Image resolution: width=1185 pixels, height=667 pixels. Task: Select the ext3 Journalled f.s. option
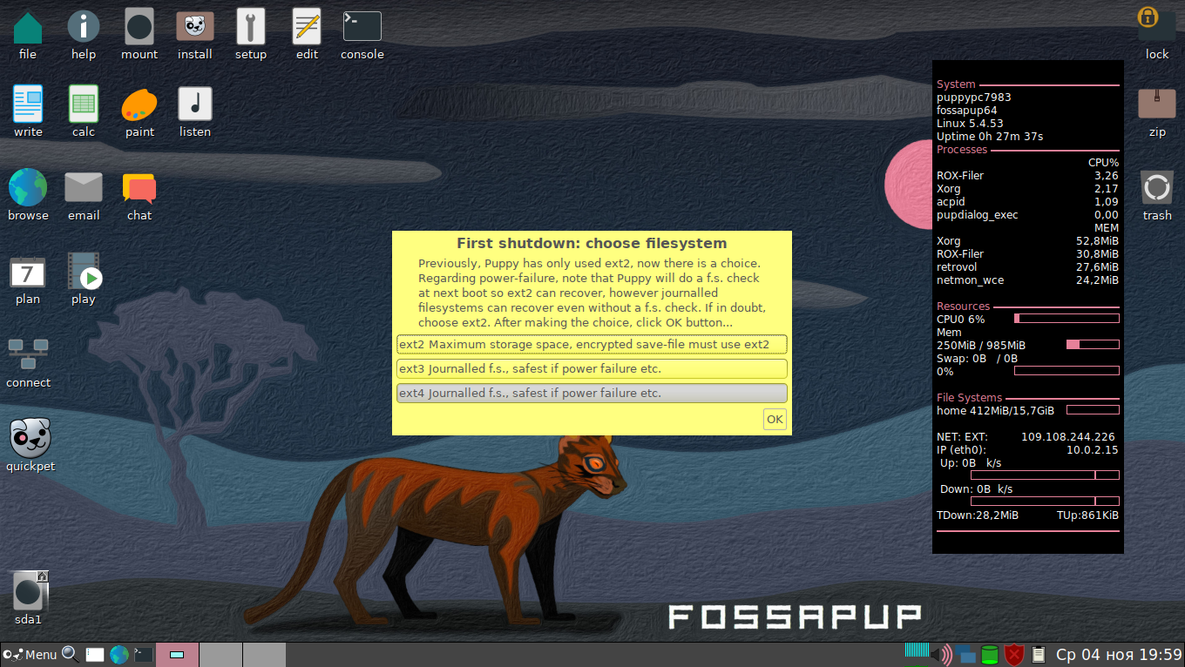[x=592, y=368]
